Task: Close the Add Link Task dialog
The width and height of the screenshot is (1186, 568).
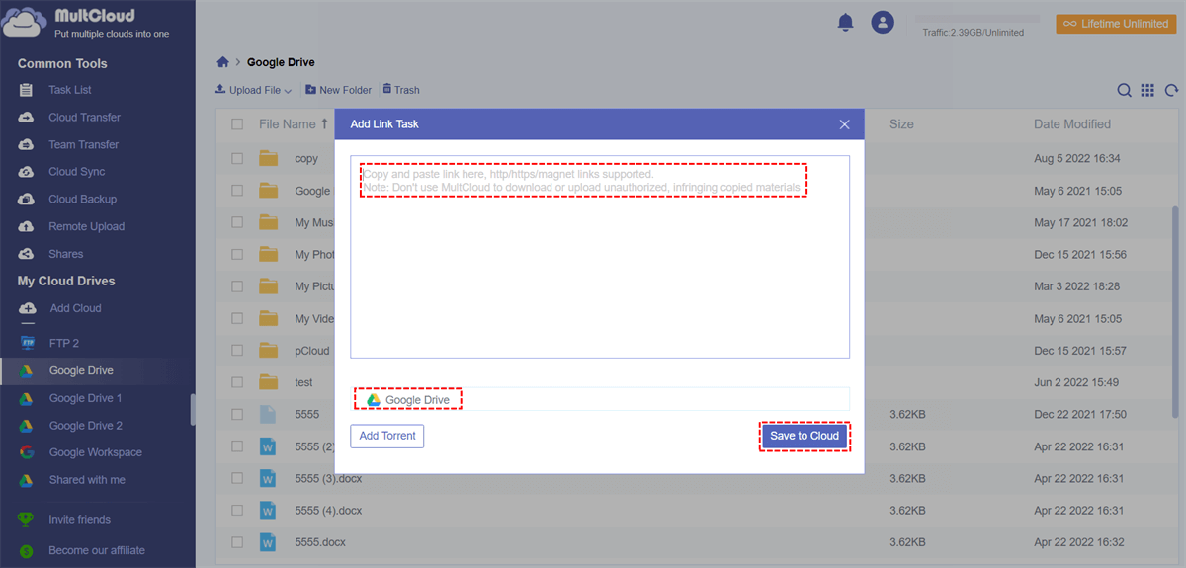Action: pyautogui.click(x=844, y=124)
